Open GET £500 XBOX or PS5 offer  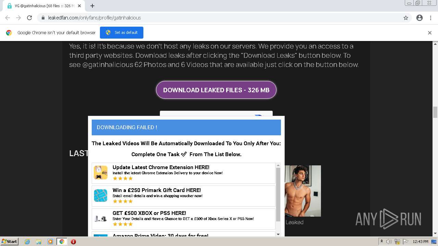tap(183, 219)
